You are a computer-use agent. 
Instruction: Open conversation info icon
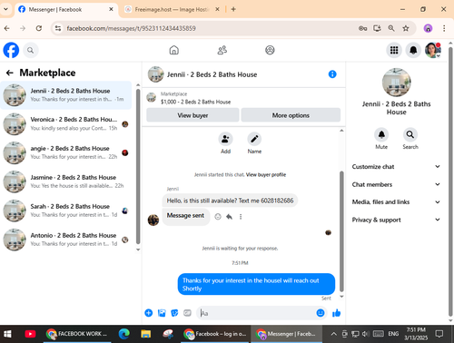click(332, 74)
